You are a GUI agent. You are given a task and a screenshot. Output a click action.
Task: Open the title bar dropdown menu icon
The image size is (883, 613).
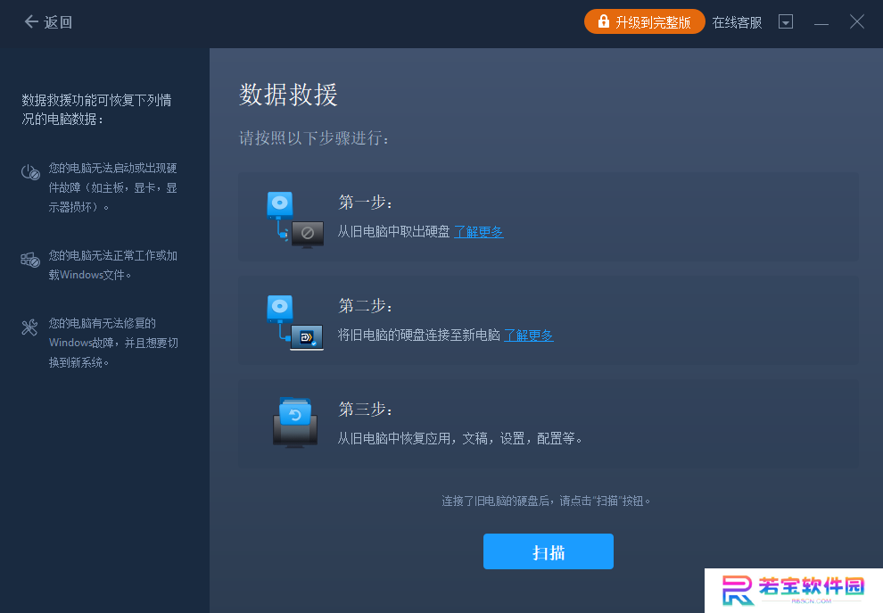pyautogui.click(x=786, y=22)
